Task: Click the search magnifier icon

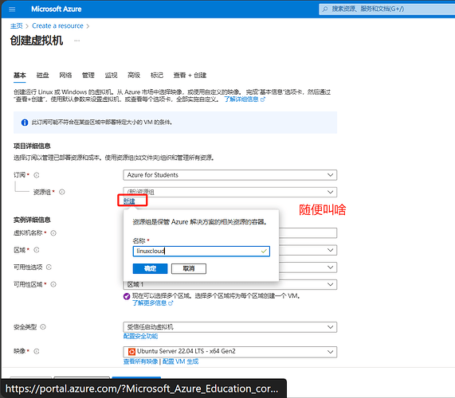Action: (325, 9)
